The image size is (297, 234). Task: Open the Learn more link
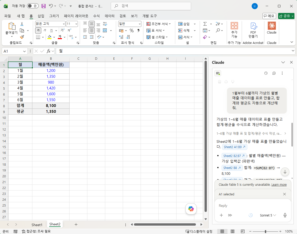[279, 184]
